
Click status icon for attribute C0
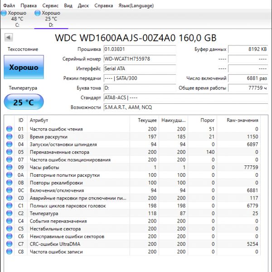(9, 198)
